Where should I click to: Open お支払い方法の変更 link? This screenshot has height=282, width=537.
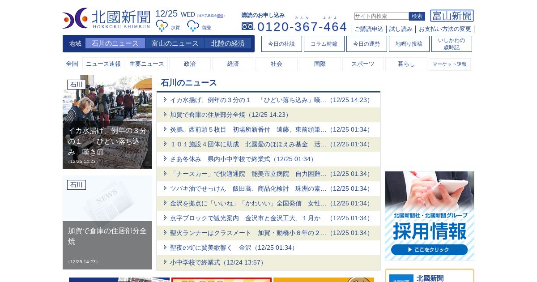[x=445, y=29]
